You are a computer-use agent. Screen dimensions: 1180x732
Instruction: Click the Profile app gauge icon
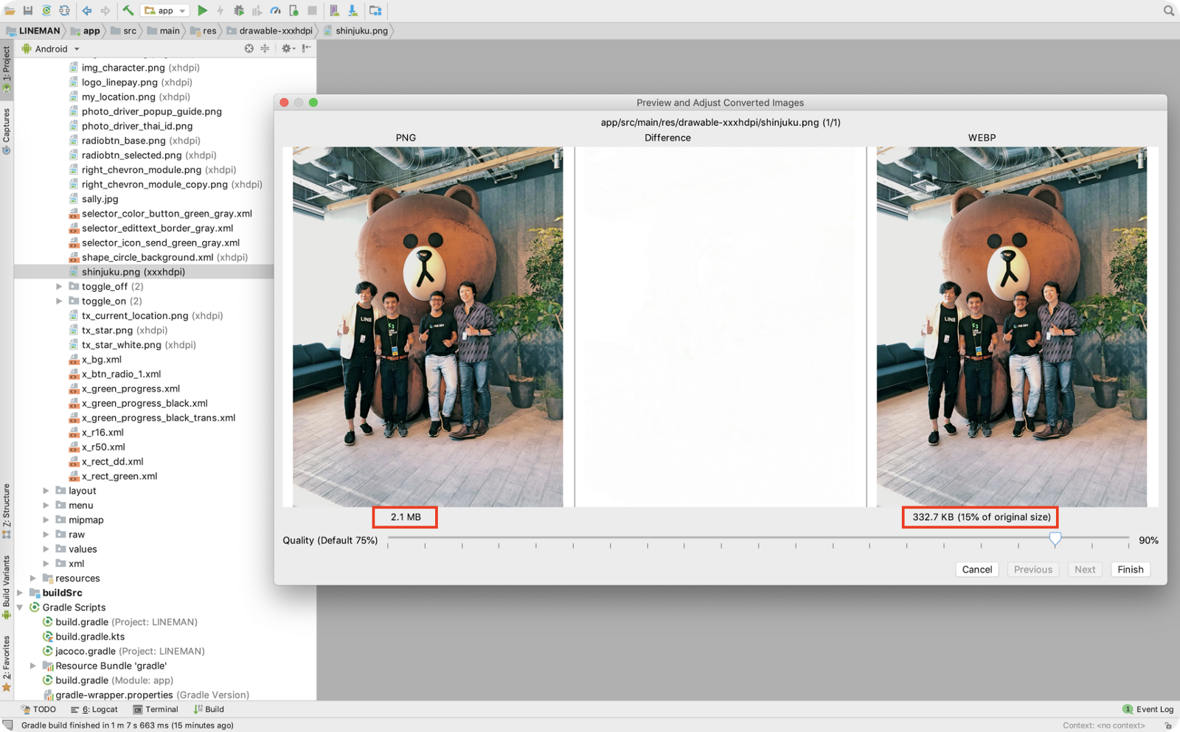[x=275, y=10]
